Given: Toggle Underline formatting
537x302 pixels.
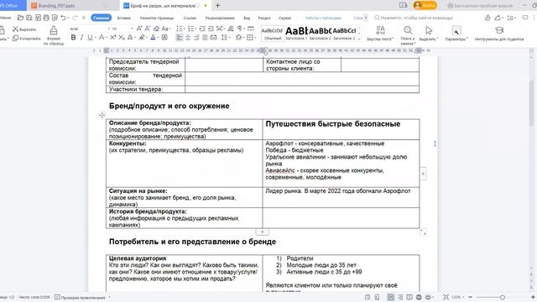Looking at the screenshot, I should pyautogui.click(x=90, y=38).
